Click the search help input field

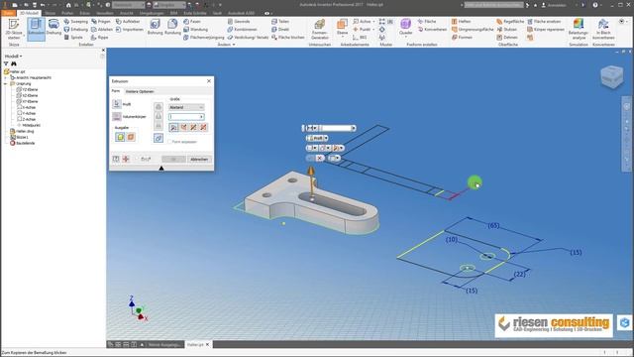(493, 5)
